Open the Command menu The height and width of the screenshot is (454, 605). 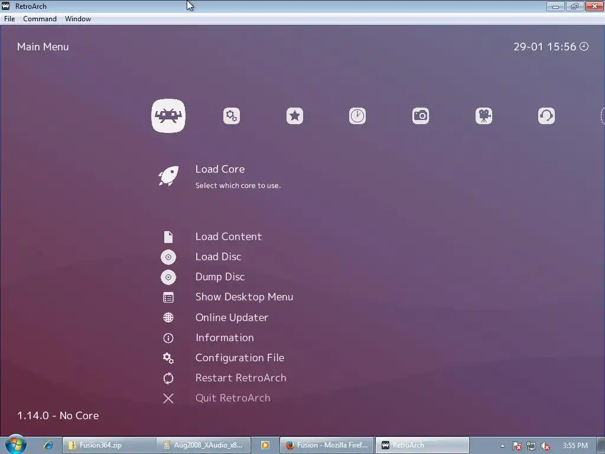click(40, 18)
